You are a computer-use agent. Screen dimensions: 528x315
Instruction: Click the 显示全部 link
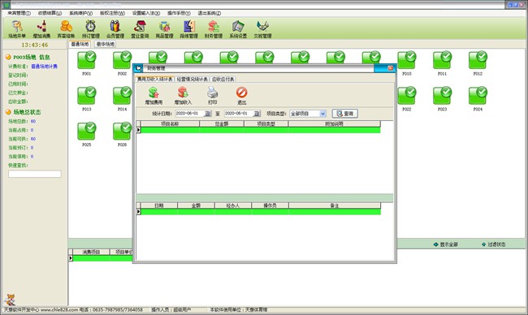[446, 244]
